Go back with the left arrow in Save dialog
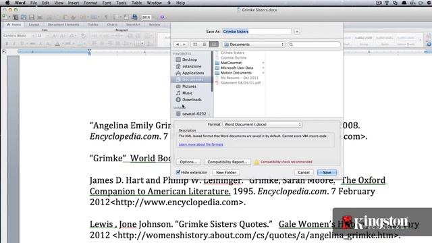The image size is (432, 243). coord(178,45)
